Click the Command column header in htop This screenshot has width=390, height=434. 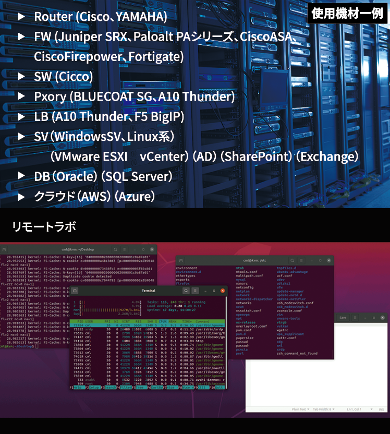tap(202, 322)
